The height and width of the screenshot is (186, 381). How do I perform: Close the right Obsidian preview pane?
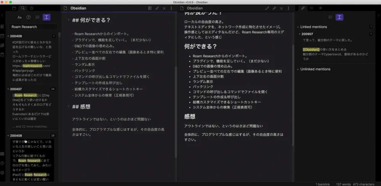point(282,8)
